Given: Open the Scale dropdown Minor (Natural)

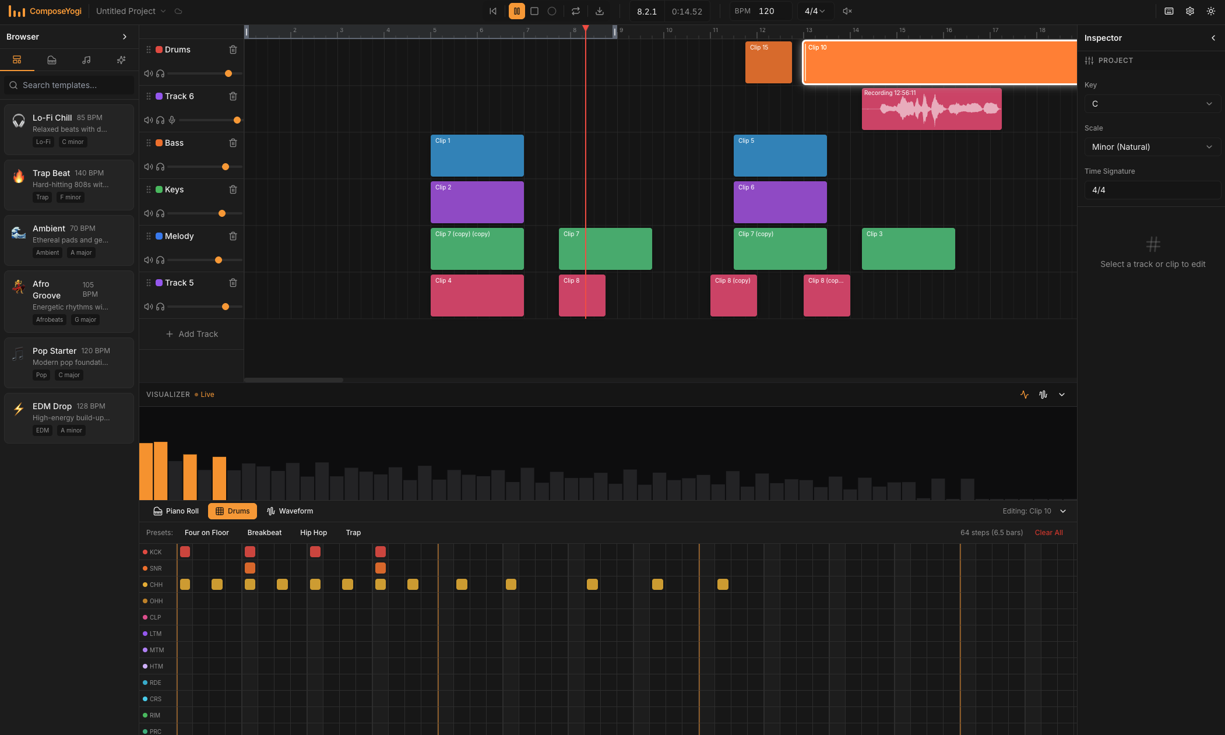Looking at the screenshot, I should 1152,147.
